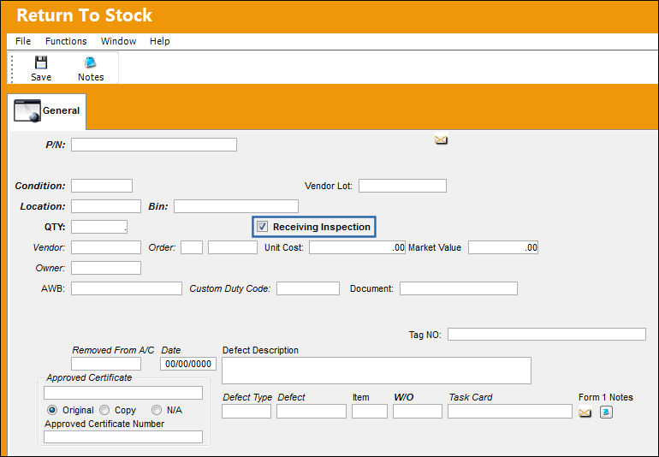Click the Approved Certificate Number field
Screen dimensions: 659x457
click(x=123, y=436)
